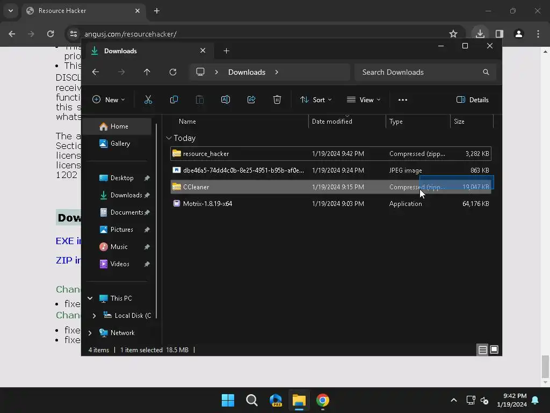Go up one folder level
550x413 pixels.
tap(147, 72)
